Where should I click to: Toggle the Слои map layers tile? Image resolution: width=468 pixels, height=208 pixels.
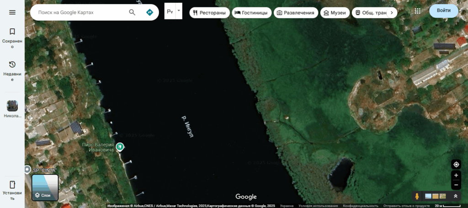45,187
